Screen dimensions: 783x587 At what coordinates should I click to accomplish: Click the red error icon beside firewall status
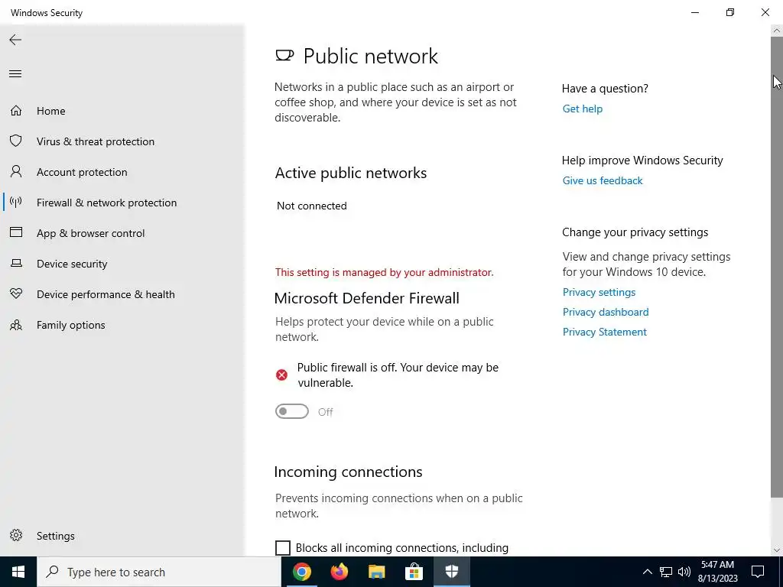pos(281,375)
